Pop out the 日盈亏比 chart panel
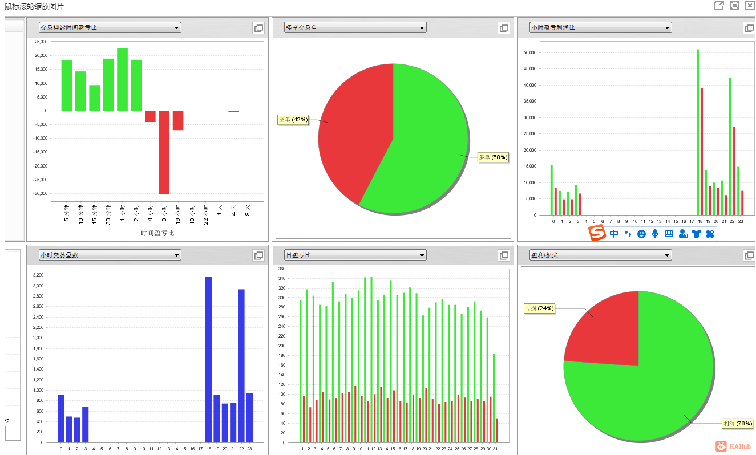 (504, 255)
